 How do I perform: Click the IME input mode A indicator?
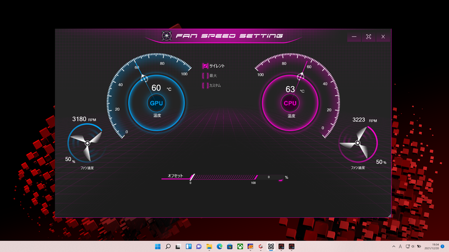point(400,246)
